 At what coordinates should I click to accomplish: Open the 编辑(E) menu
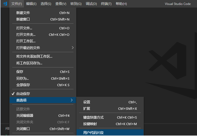pyautogui.click(x=31, y=4)
